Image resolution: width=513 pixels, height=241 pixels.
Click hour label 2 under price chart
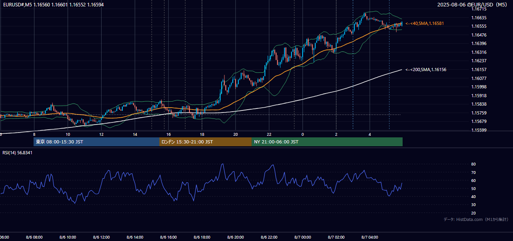click(x=336, y=134)
